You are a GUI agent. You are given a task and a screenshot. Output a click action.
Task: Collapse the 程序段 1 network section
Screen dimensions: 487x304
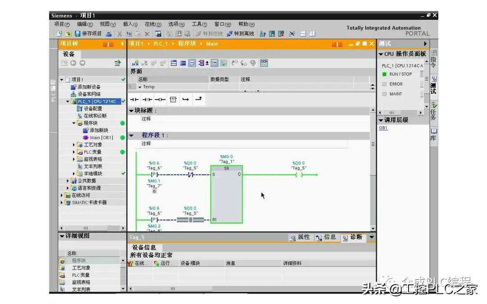point(132,135)
